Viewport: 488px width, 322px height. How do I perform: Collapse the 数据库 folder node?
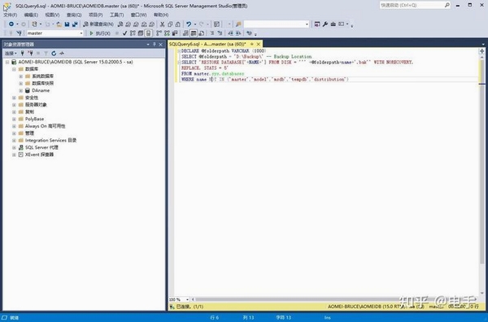[14, 69]
